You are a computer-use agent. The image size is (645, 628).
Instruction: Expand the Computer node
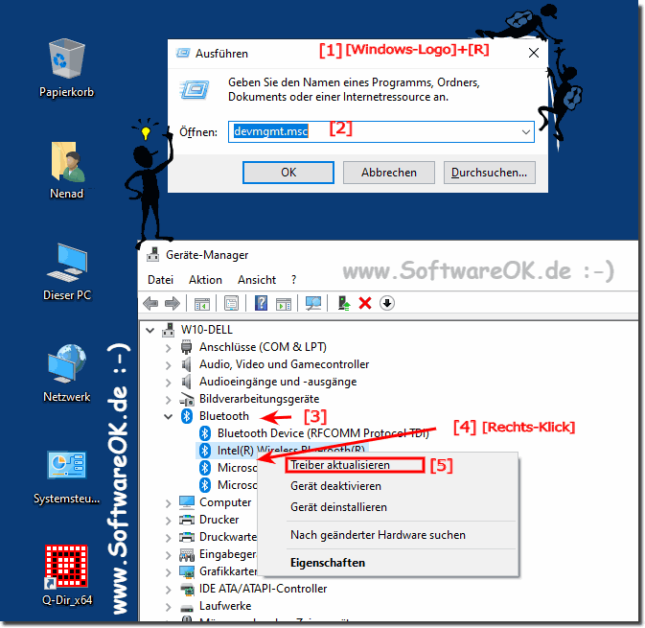(168, 503)
